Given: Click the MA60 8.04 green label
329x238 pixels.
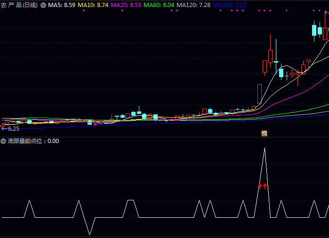Looking at the screenshot, I should [159, 5].
